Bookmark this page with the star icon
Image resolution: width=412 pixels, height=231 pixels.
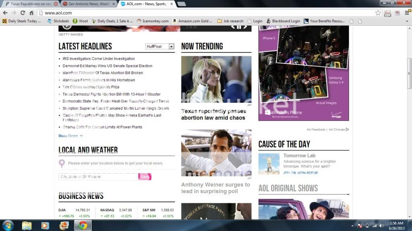(x=378, y=13)
